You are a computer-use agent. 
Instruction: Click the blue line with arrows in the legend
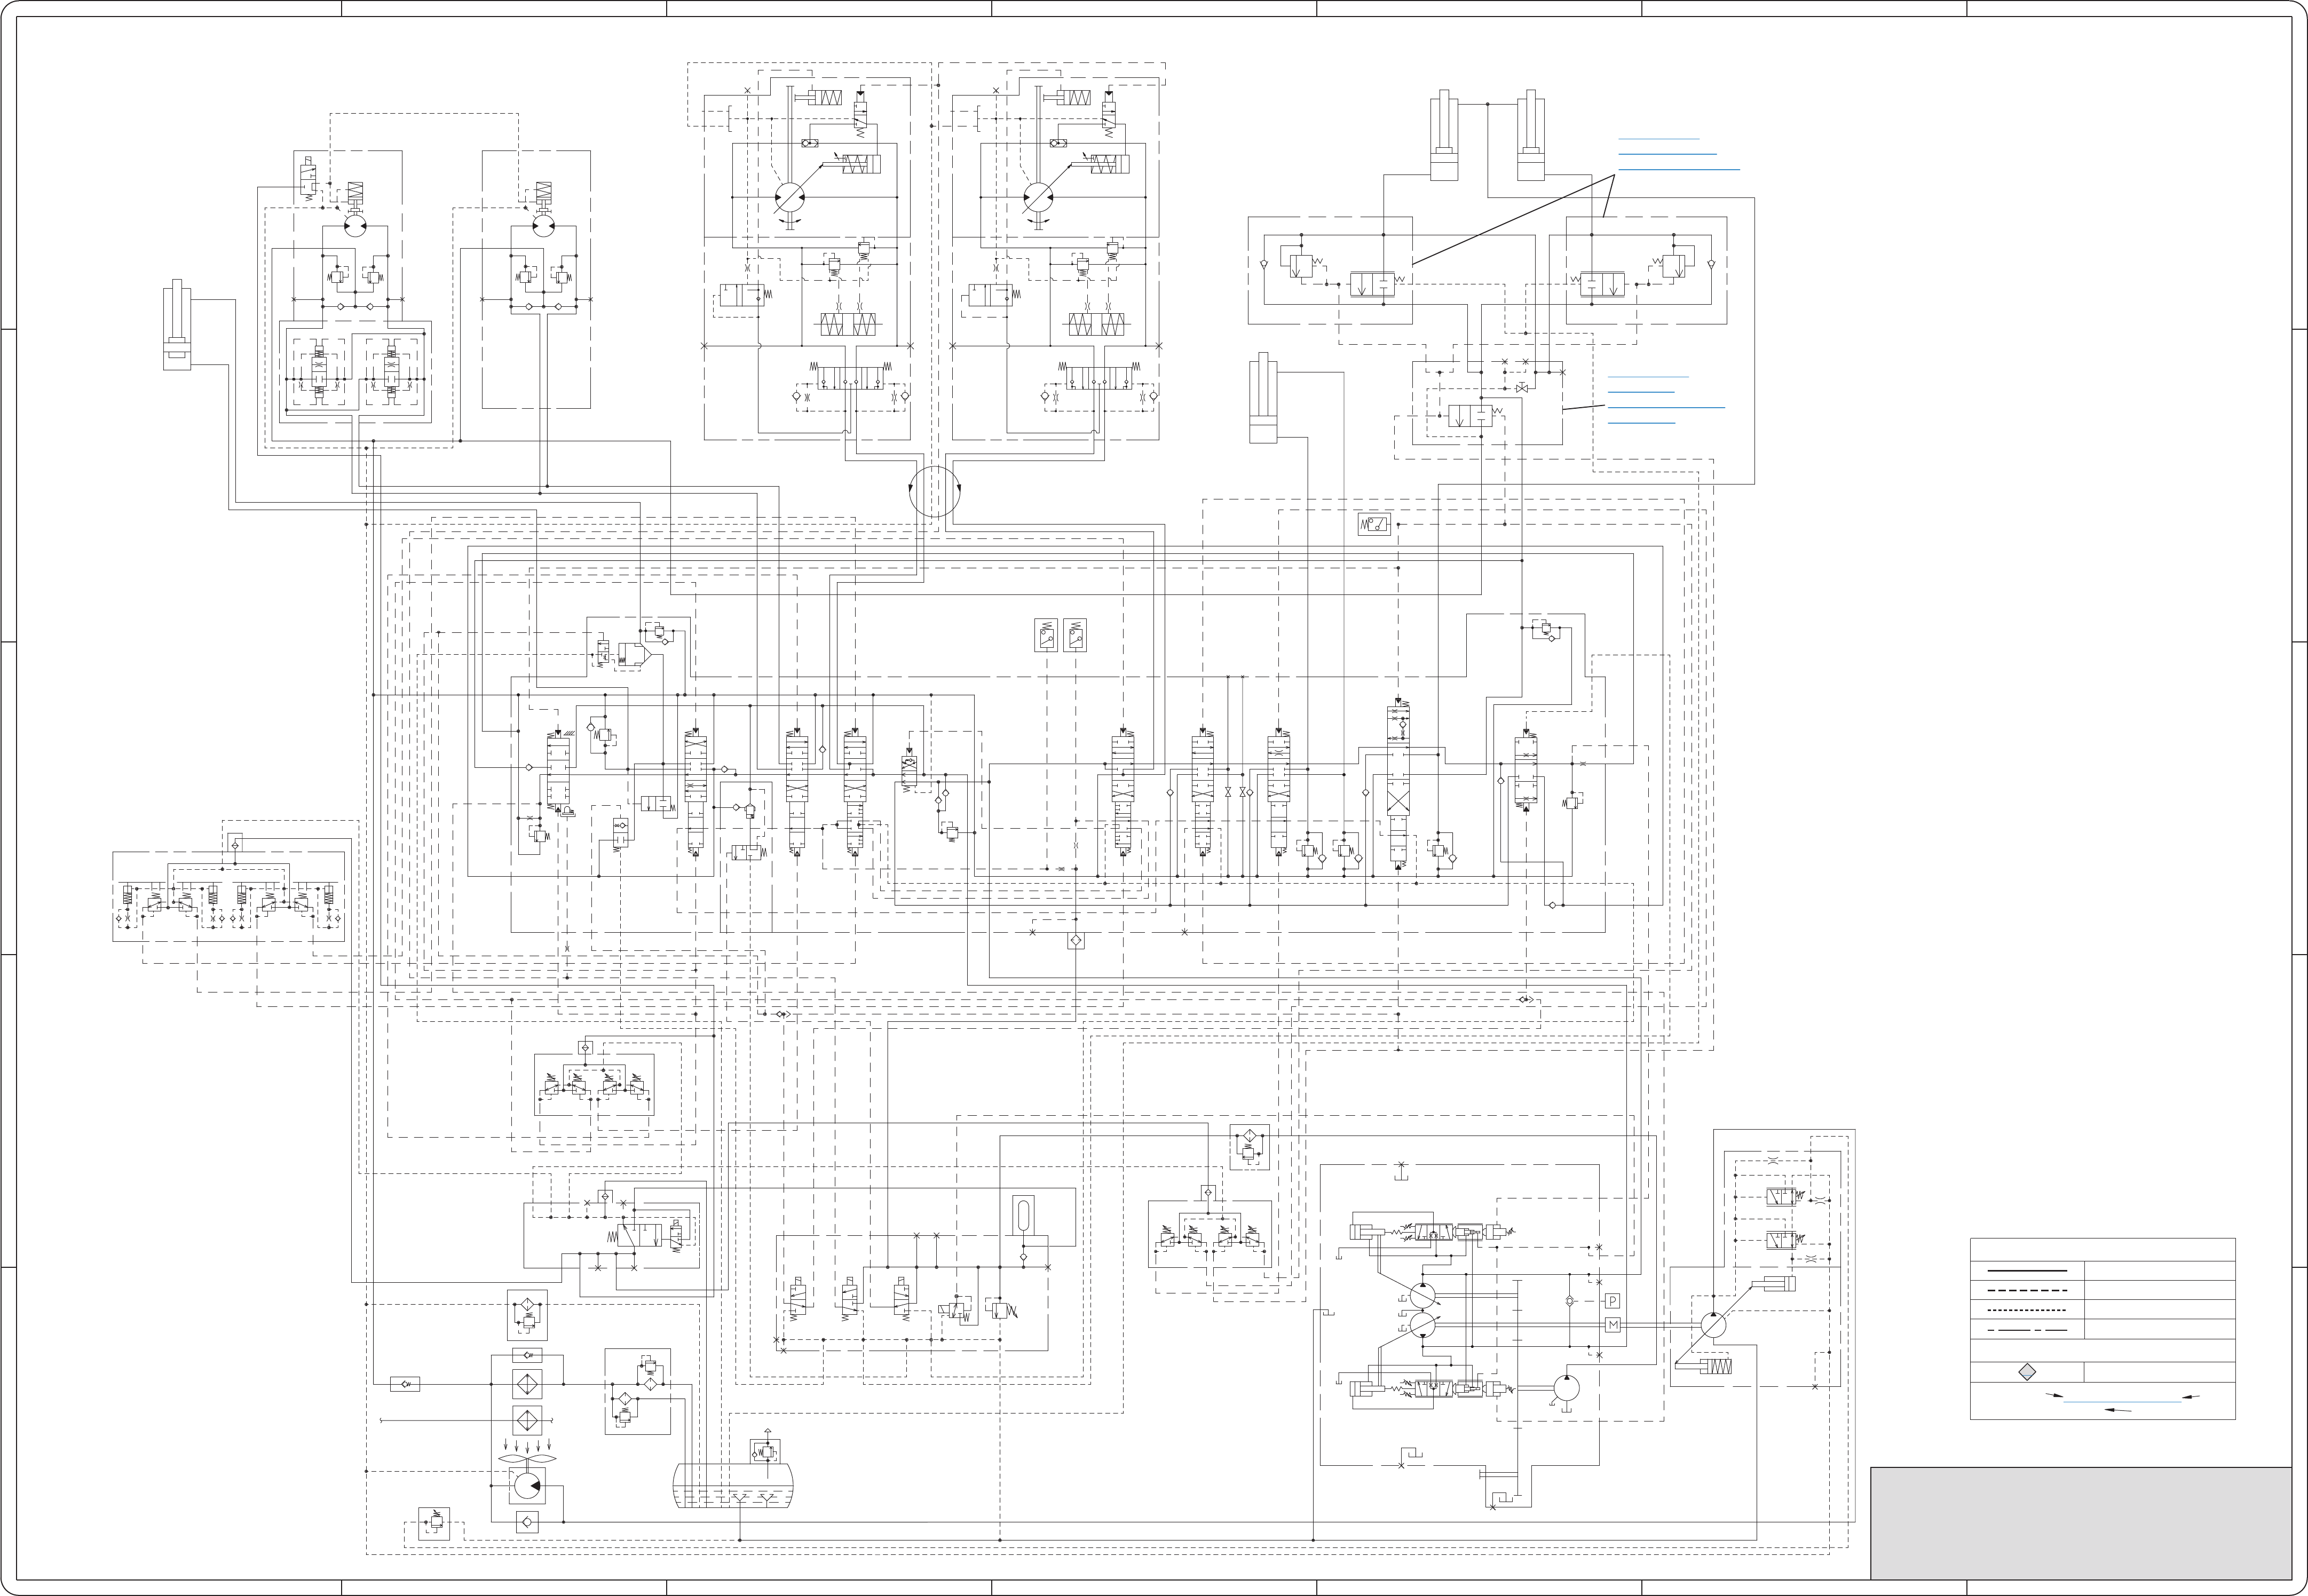pyautogui.click(x=2121, y=1402)
